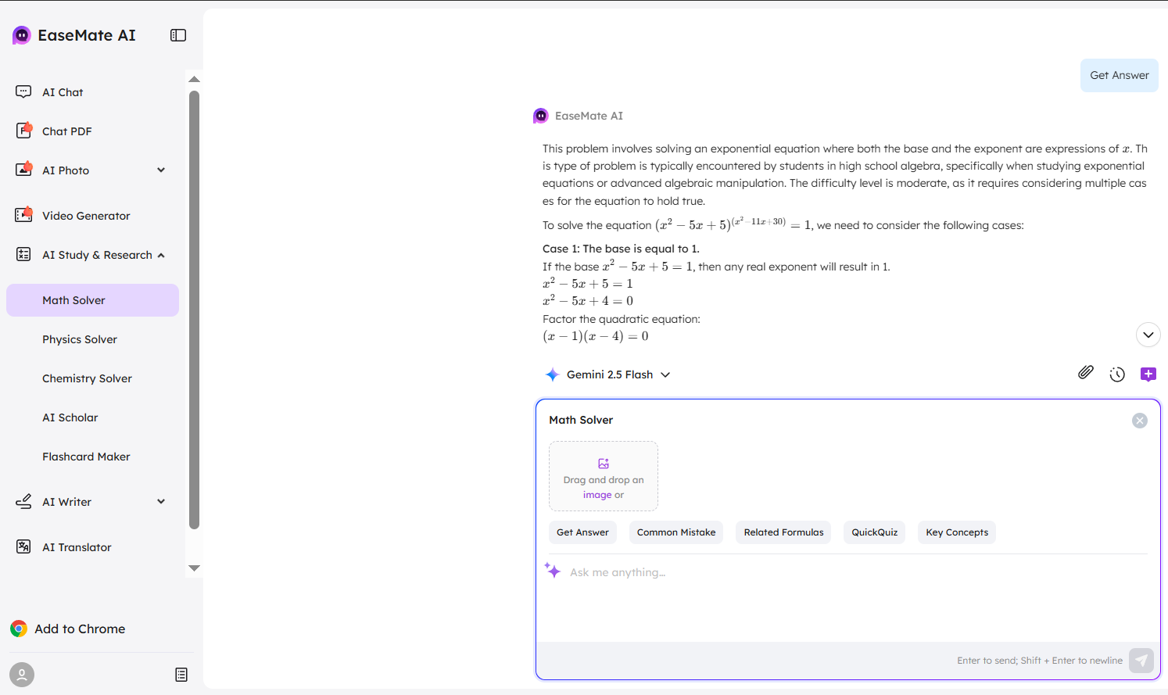Click the notes list icon at sidebar bottom
The image size is (1168, 695).
[181, 675]
